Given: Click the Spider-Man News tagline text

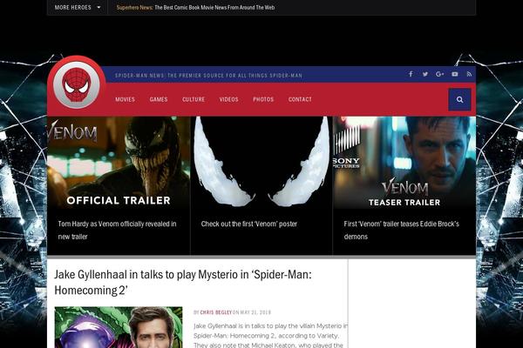Looking at the screenshot, I should [208, 76].
